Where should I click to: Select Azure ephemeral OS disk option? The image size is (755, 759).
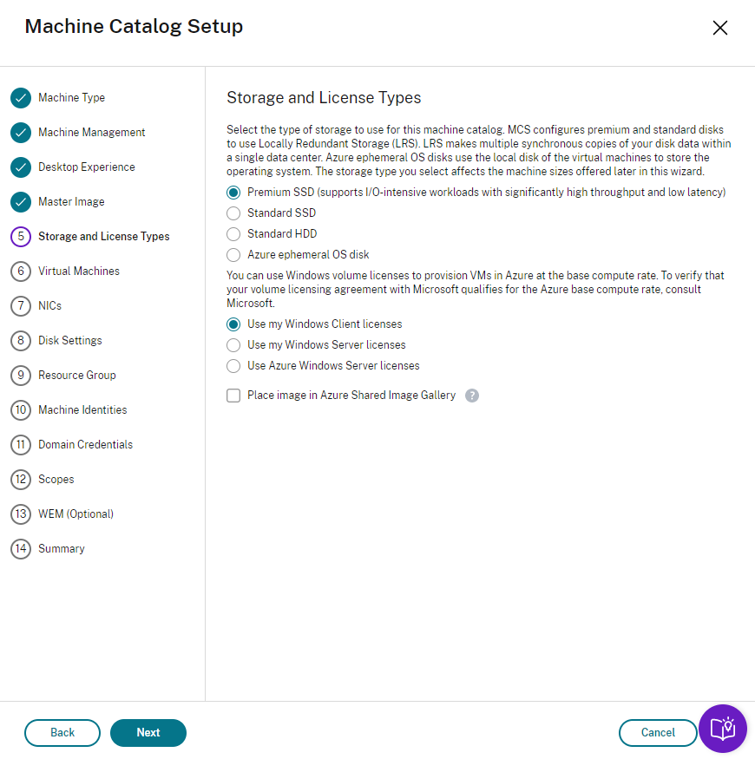coord(233,255)
